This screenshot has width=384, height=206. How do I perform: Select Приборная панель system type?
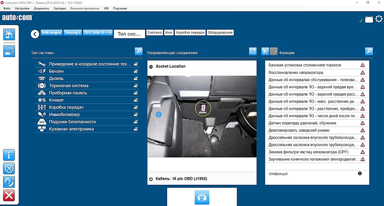click(87, 93)
